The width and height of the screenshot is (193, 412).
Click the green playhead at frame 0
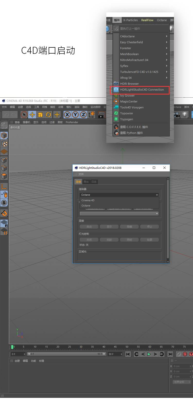point(12,347)
